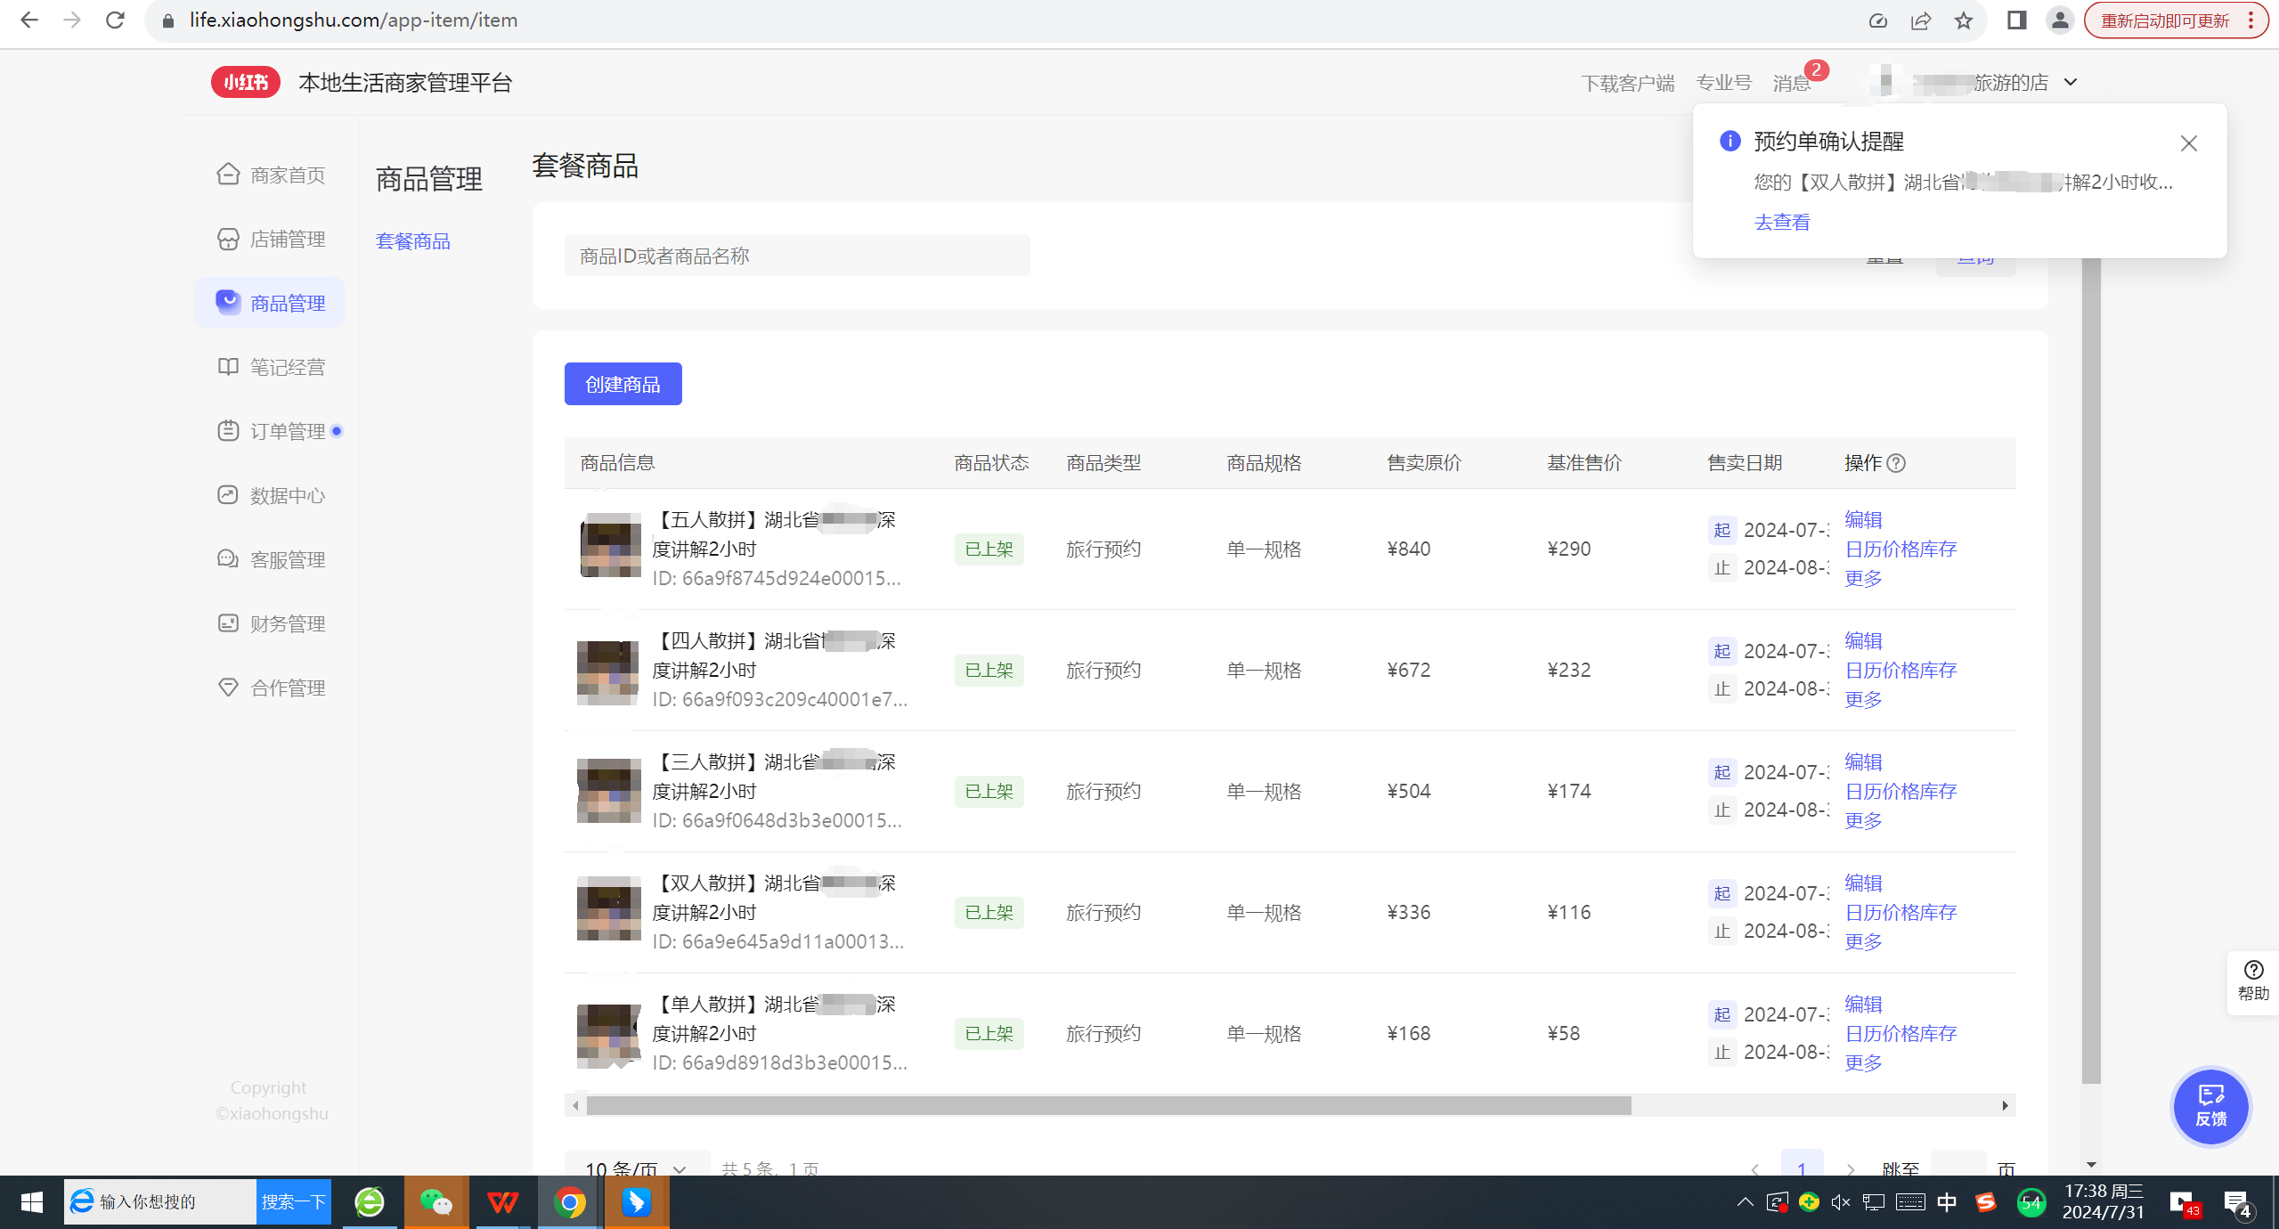Viewport: 2279px width, 1229px height.
Task: Open WeChat from the Windows taskbar
Action: coord(436,1202)
